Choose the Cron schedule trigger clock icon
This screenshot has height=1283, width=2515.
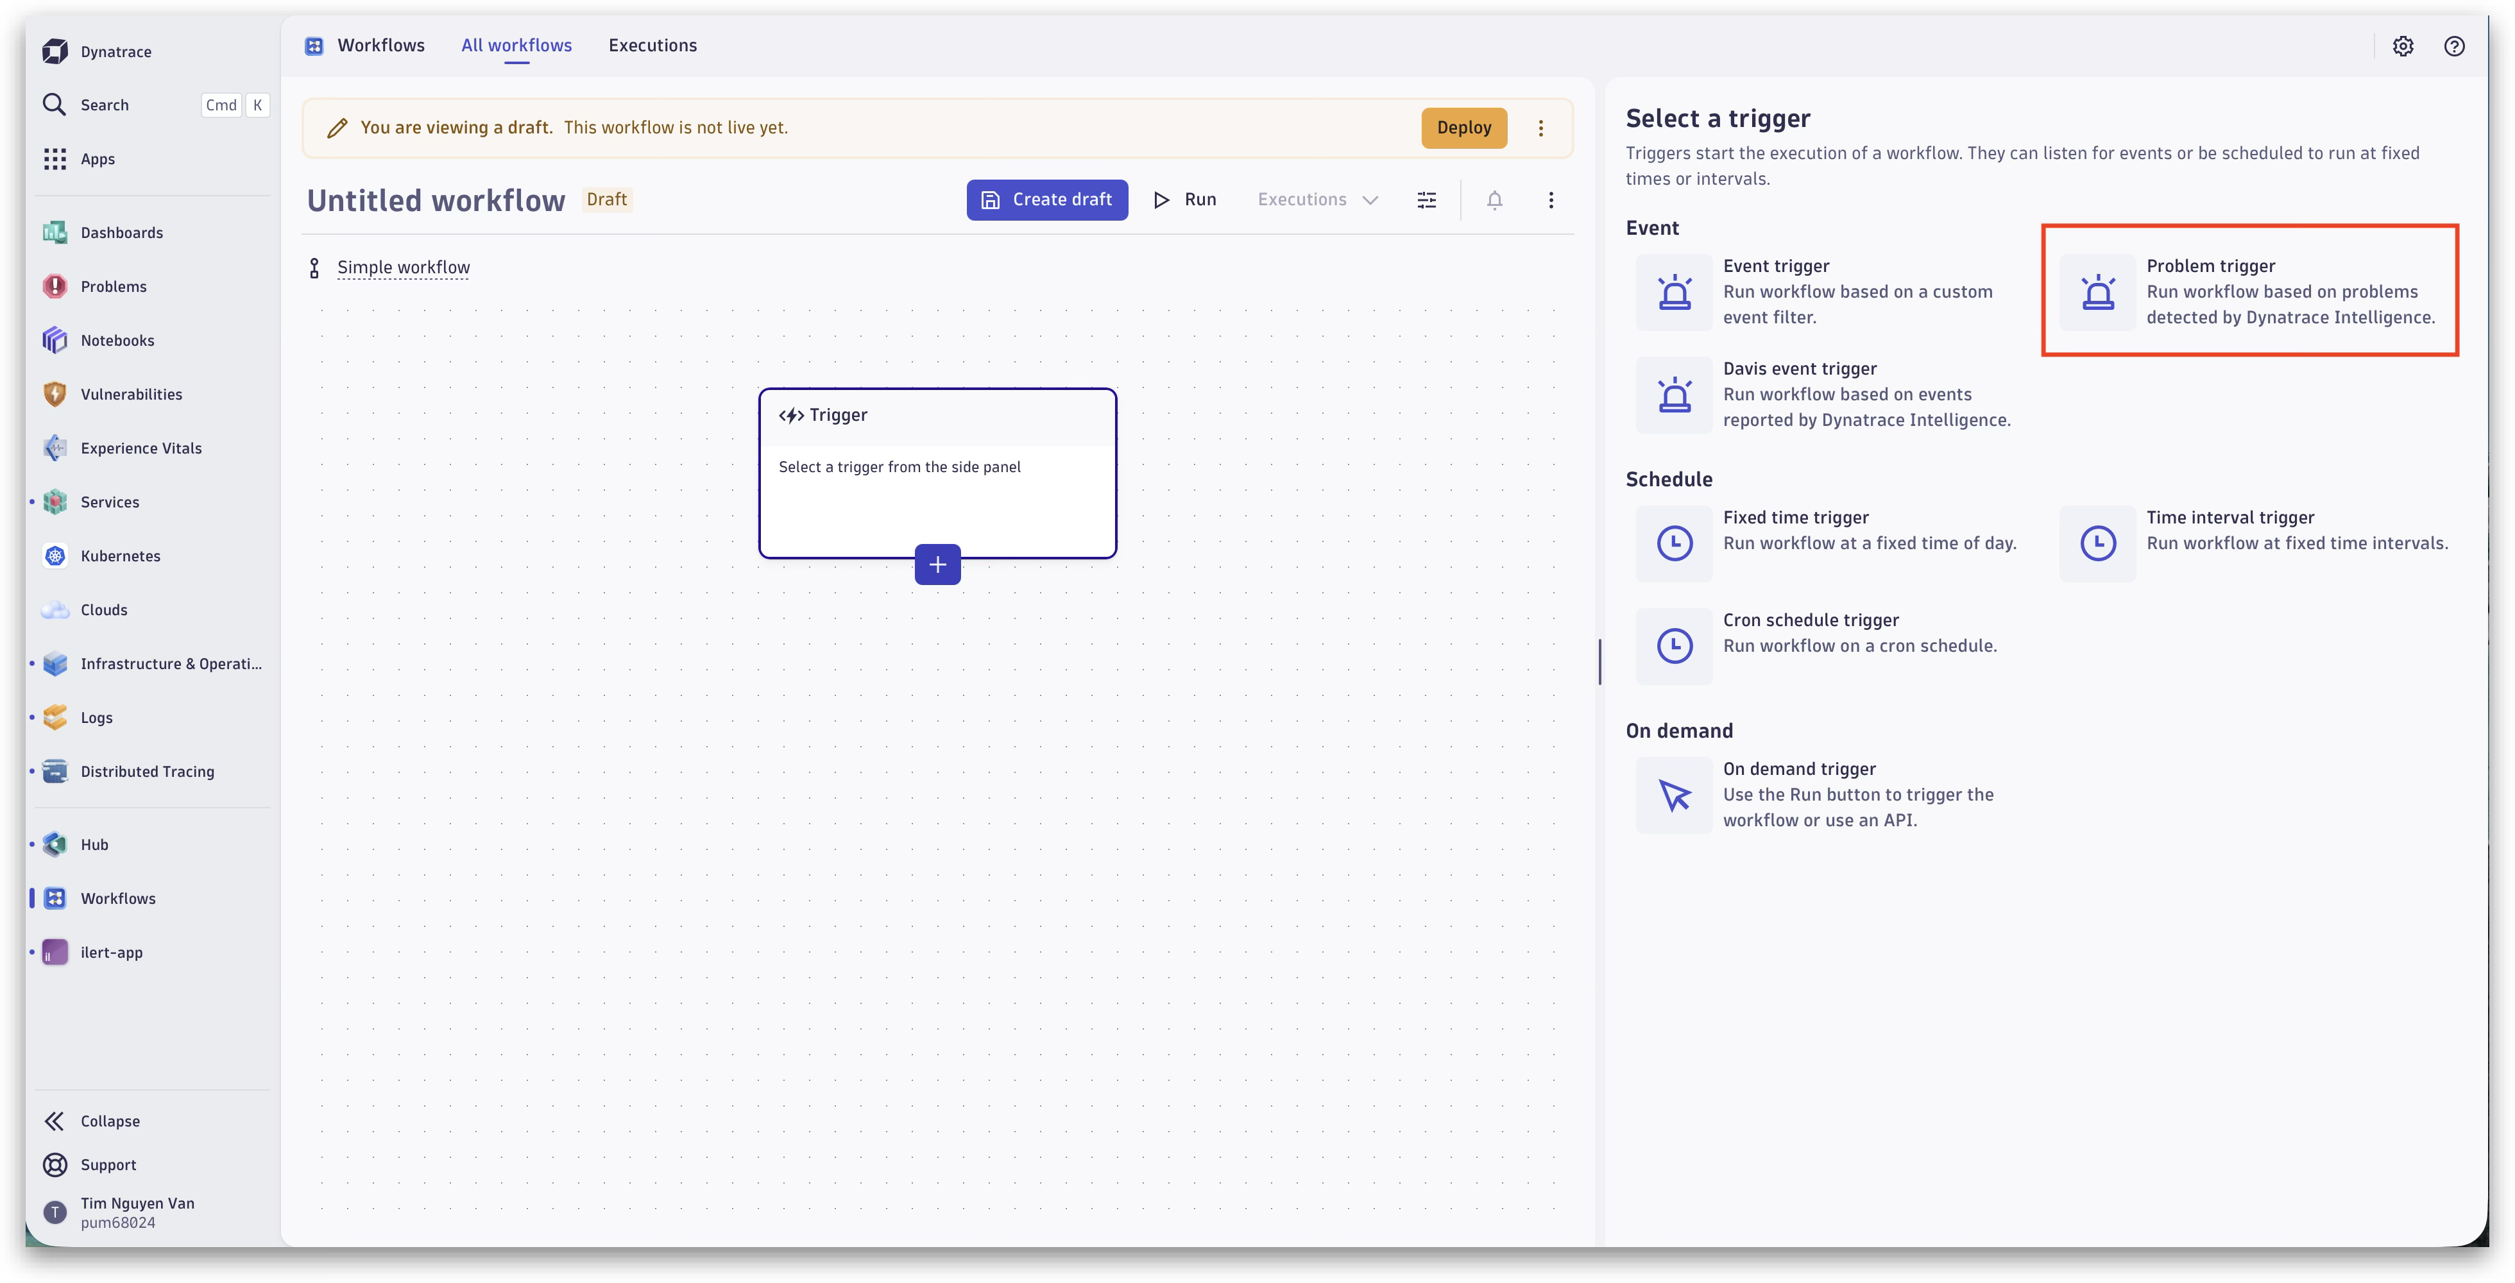(1675, 645)
